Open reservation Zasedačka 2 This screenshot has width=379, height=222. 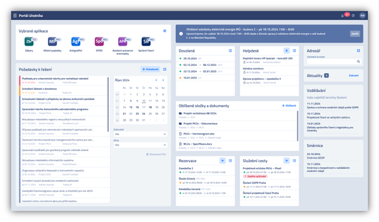[x=205, y=170]
